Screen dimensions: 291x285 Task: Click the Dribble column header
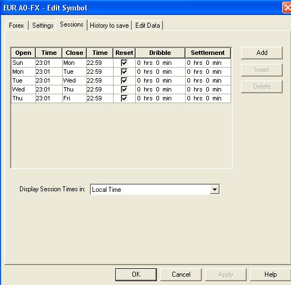160,53
